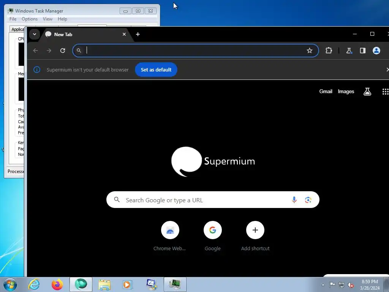Viewport: 389px width, 292px height.
Task: Open the network tray icon
Action: coord(342,285)
